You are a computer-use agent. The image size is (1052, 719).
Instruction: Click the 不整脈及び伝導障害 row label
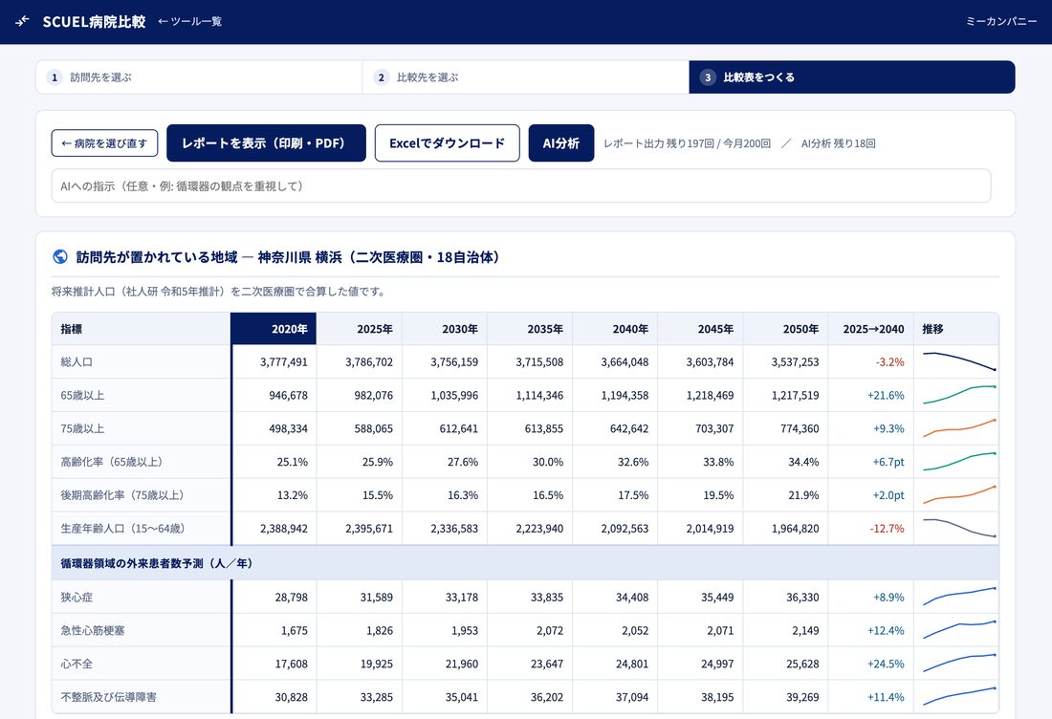[x=109, y=697]
